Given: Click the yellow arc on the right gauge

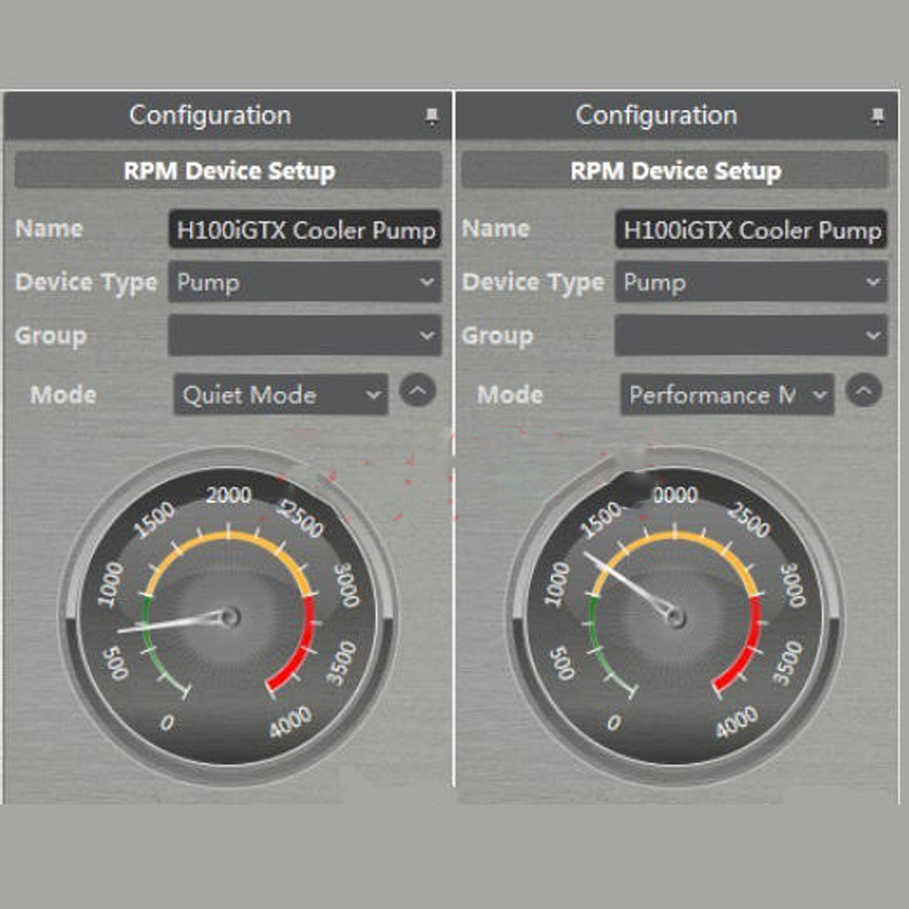Looking at the screenshot, I should coord(675,536).
